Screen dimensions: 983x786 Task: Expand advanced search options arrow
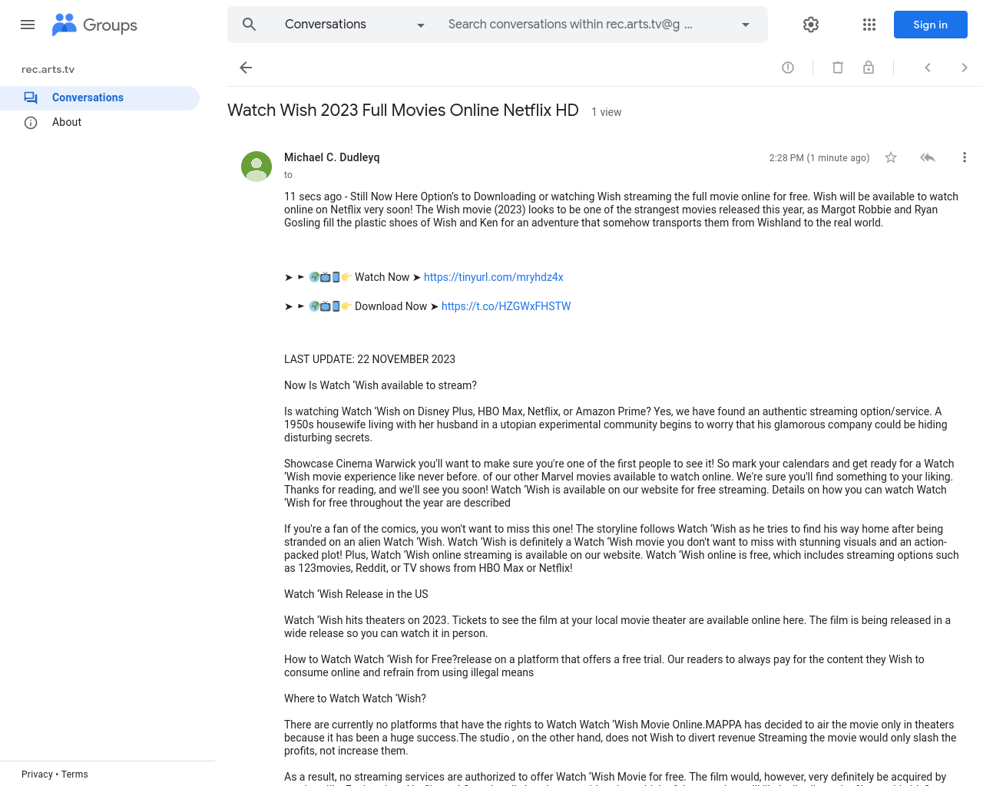point(746,25)
